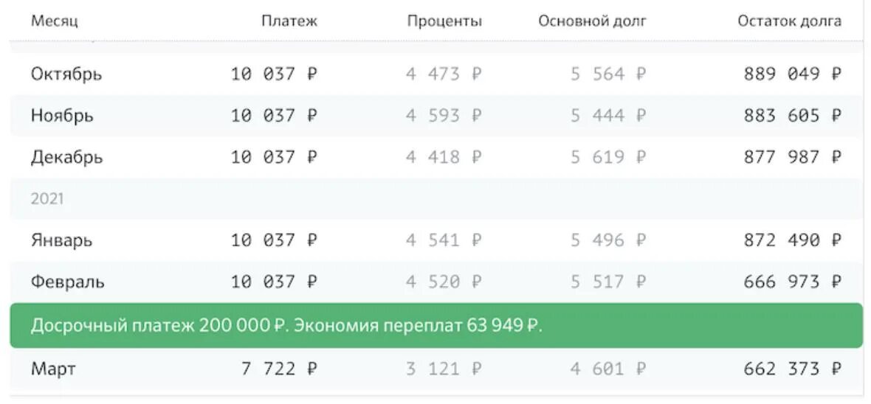Click remaining debt 889 049 ₽

(x=792, y=74)
